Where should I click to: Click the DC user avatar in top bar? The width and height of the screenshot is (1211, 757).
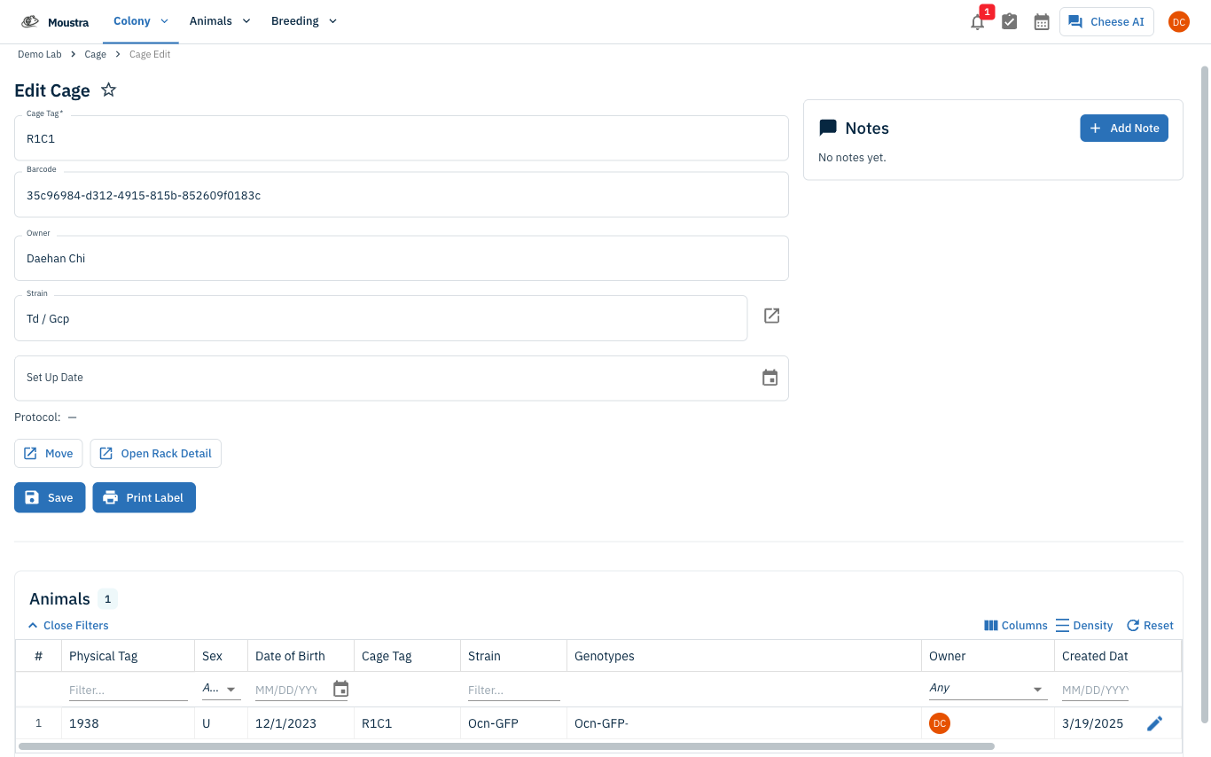pyautogui.click(x=1178, y=22)
